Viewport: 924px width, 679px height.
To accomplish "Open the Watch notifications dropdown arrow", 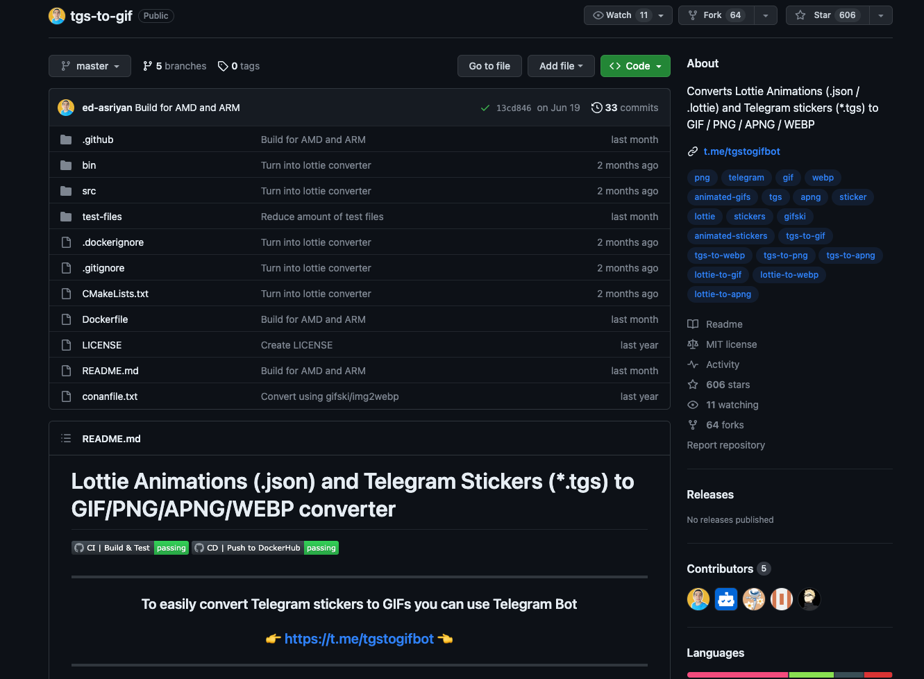I will 661,15.
